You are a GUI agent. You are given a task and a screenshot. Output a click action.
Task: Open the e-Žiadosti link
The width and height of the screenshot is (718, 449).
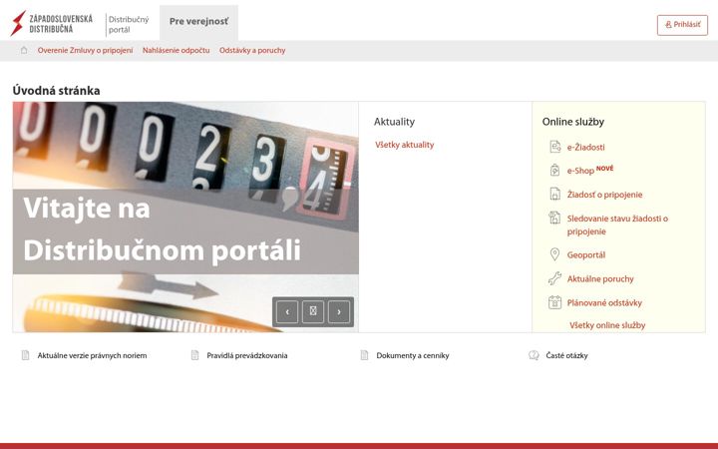click(585, 147)
